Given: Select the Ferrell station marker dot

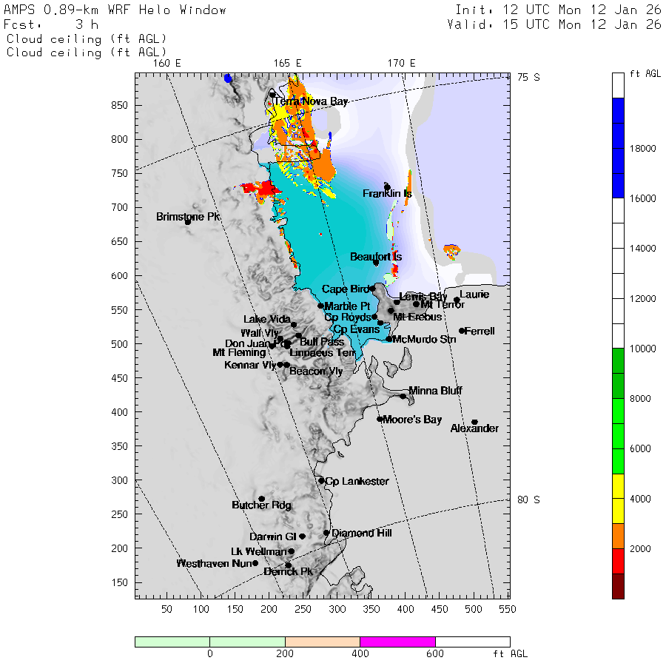Looking at the screenshot, I should pyautogui.click(x=462, y=331).
